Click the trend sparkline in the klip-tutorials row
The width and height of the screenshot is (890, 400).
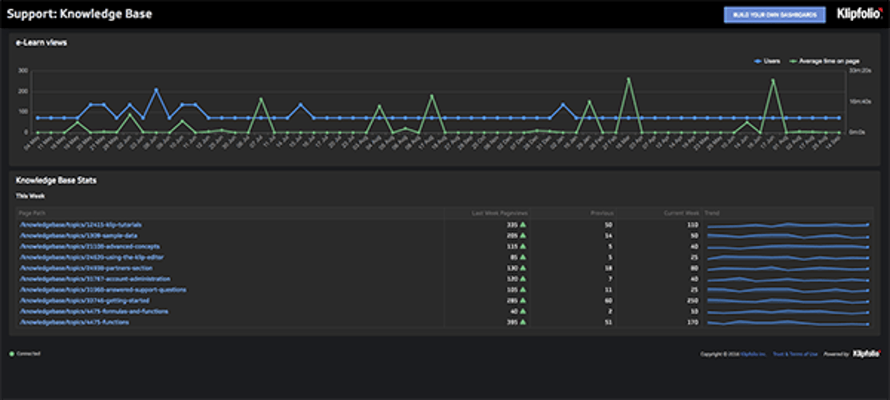788,225
